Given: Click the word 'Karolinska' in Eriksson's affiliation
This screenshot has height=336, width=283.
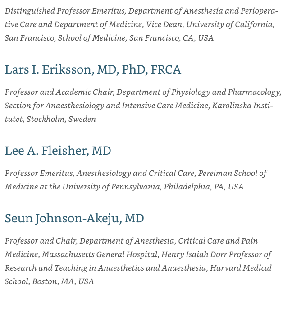Looking at the screenshot, I should [x=232, y=106].
